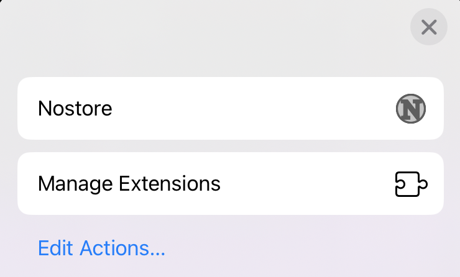Click the Nostore N logo icon
The width and height of the screenshot is (460, 277).
click(411, 109)
